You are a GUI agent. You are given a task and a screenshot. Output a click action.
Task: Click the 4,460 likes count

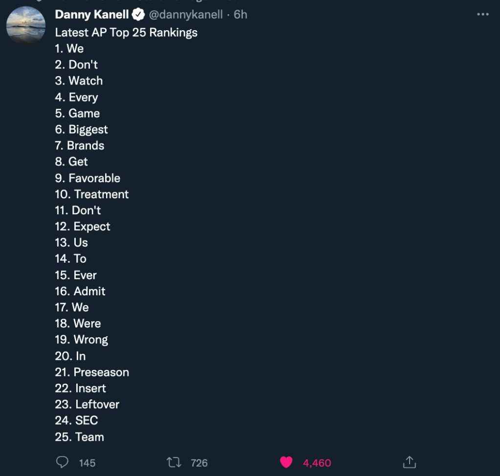(x=317, y=463)
